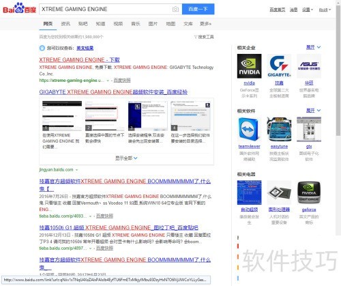The height and width of the screenshot is (286, 341).
Task: Open the last BOOMMMMMMMM result title
Action: 125,263
